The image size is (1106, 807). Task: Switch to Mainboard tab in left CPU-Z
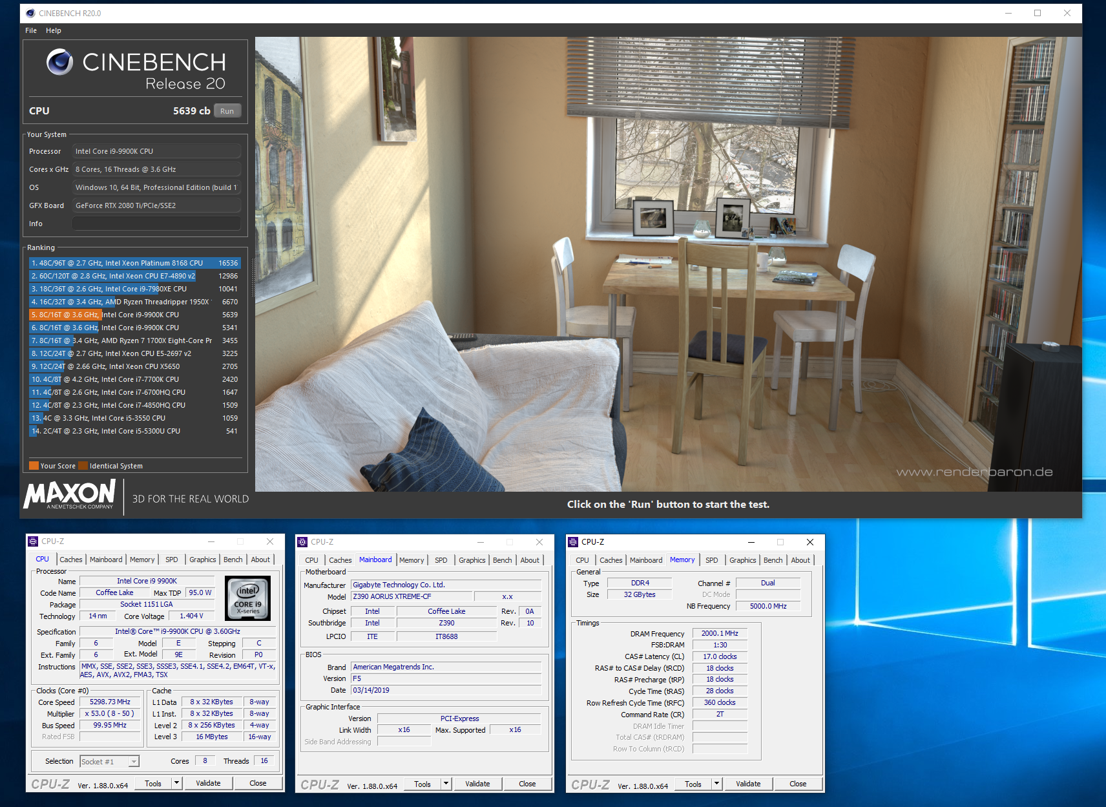pos(106,560)
